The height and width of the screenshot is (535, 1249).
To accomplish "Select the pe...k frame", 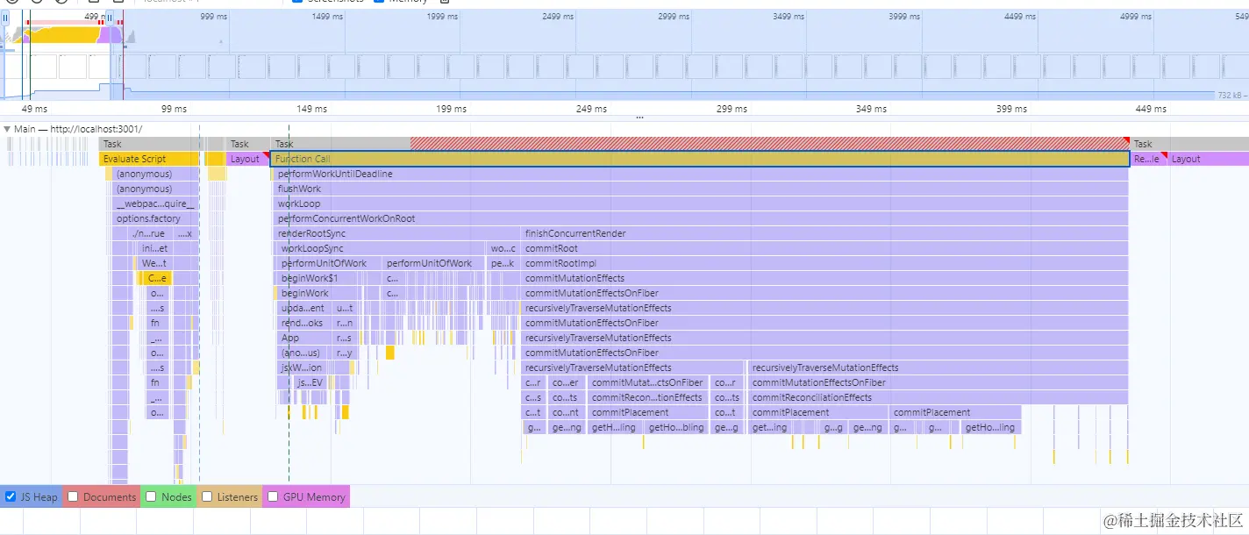I will (x=503, y=263).
